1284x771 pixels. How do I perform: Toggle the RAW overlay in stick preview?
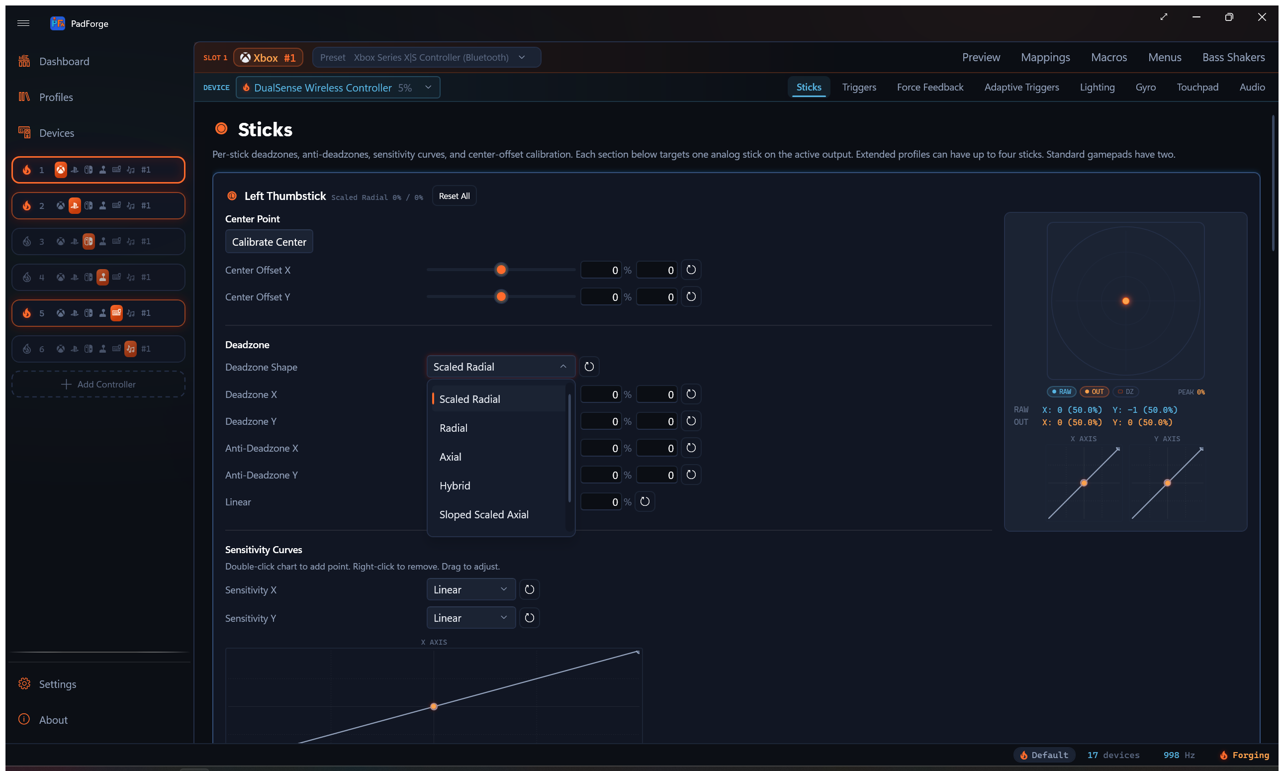1061,392
